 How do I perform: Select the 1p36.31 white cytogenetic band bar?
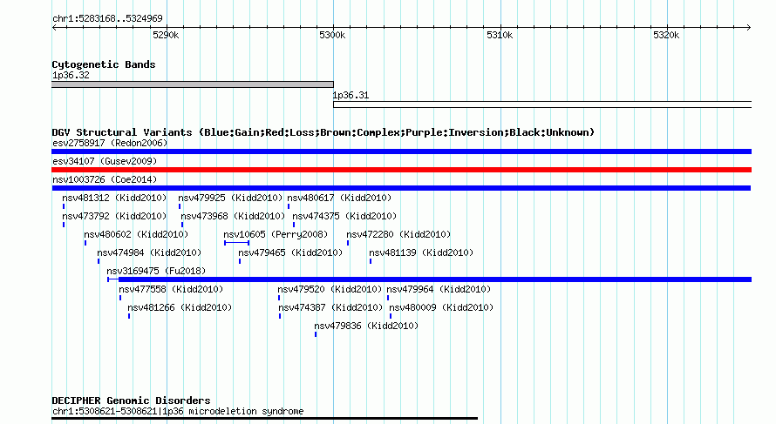(x=542, y=104)
